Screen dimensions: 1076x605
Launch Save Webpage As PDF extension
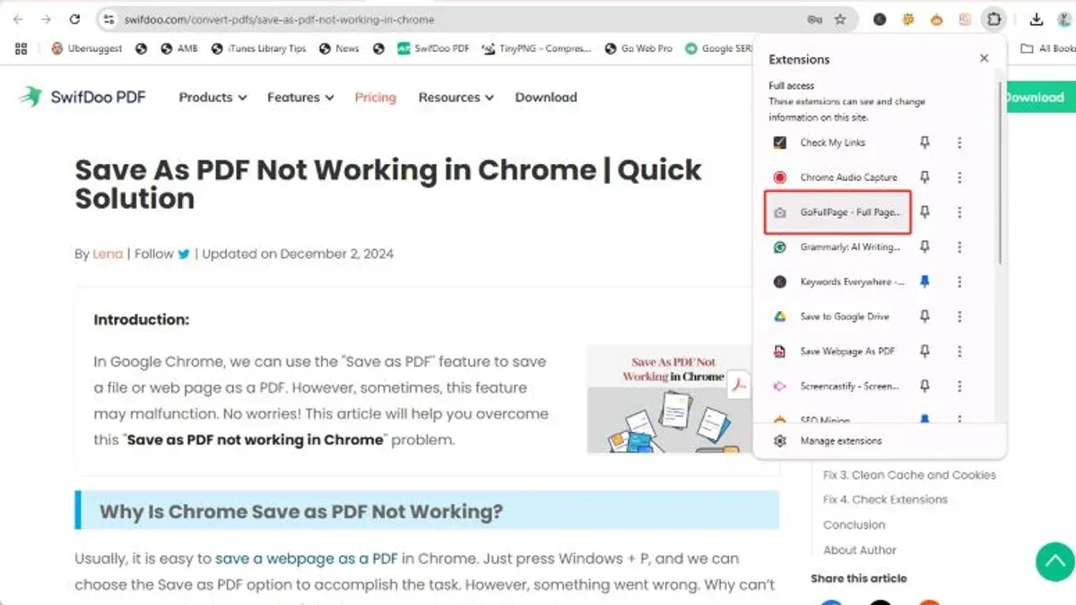tap(834, 351)
